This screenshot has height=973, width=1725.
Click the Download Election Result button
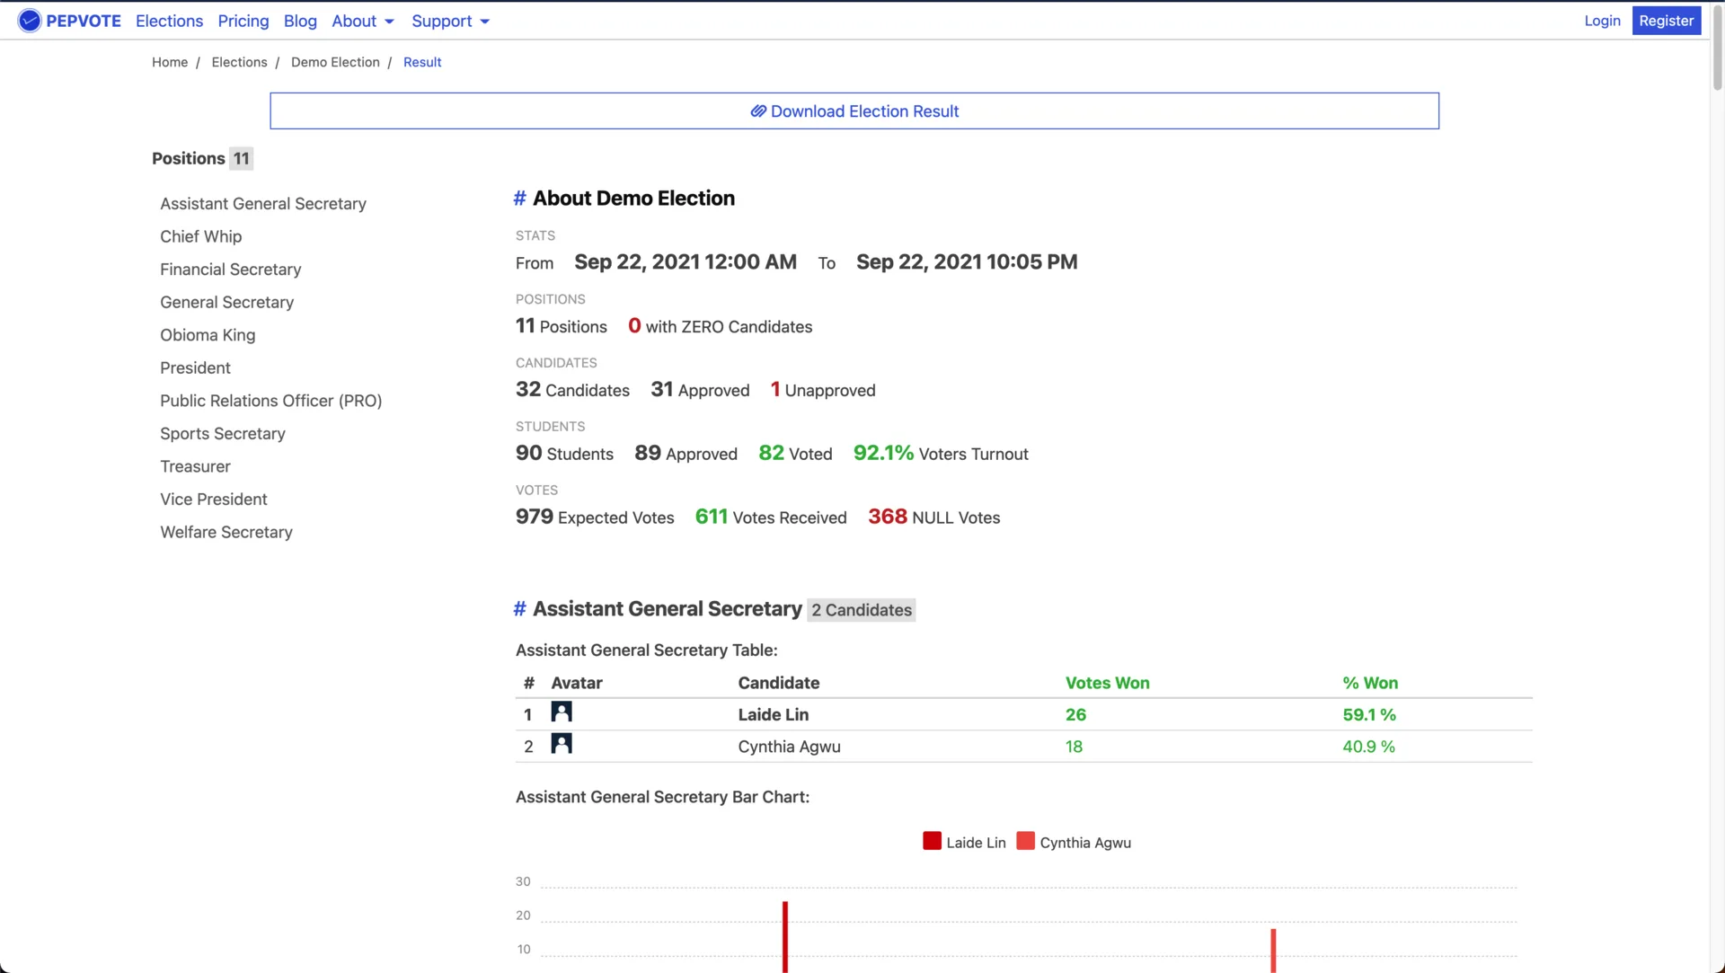coord(854,111)
